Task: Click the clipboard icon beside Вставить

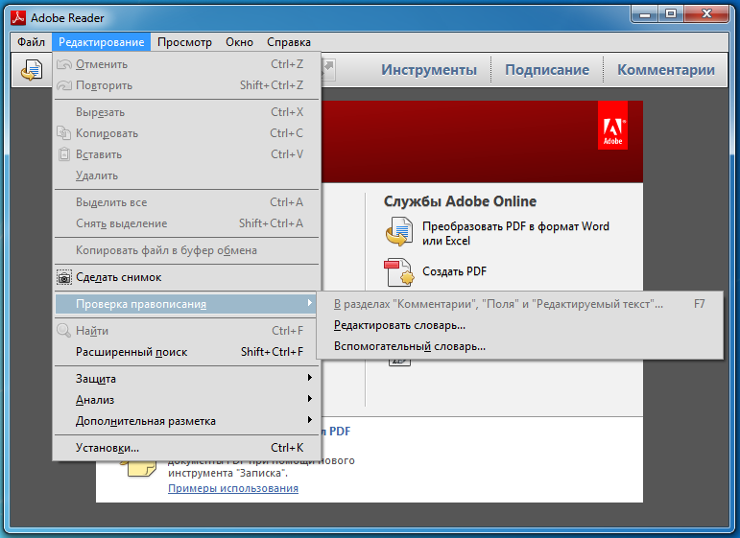Action: 64,154
